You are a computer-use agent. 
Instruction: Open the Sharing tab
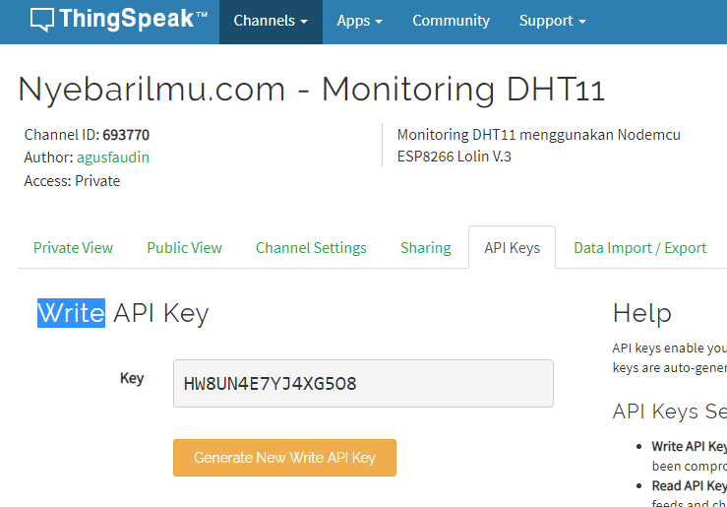coord(426,248)
